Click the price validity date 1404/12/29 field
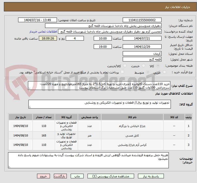Viewport: 197px width, 183px height. [142, 47]
